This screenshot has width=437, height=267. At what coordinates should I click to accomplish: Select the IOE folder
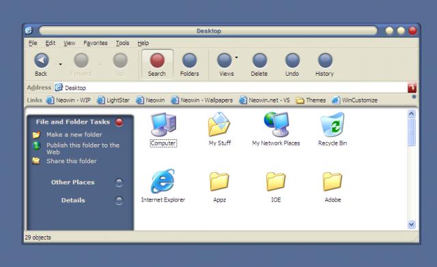click(x=276, y=187)
